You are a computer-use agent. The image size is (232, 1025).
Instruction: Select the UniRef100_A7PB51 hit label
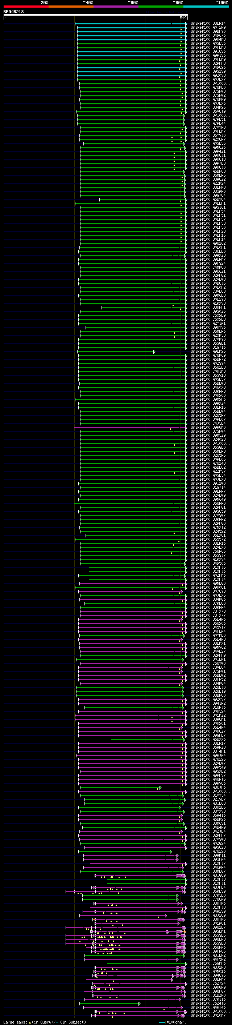(208, 119)
